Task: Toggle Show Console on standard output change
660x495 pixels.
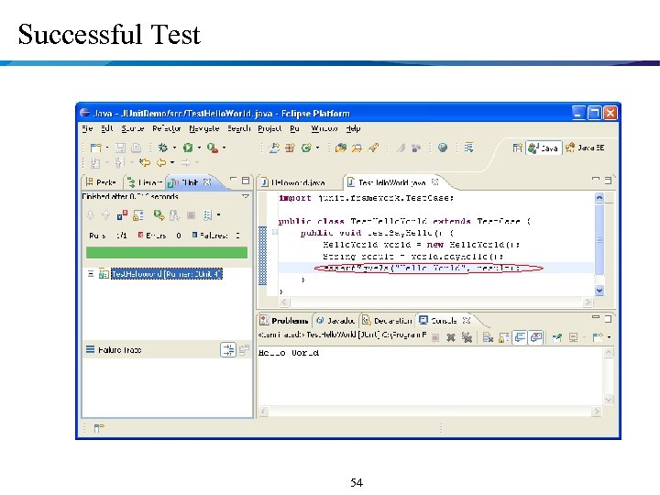Action: tap(520, 337)
